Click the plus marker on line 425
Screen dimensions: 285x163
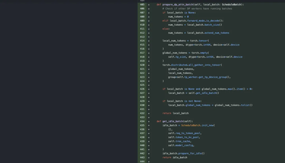click(149, 85)
